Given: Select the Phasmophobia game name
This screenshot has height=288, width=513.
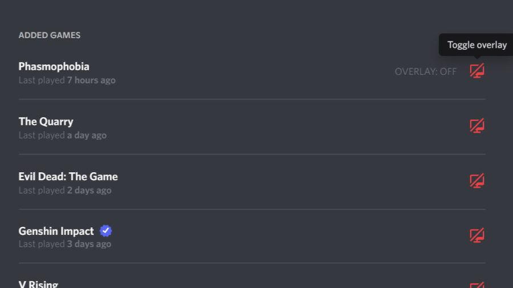Looking at the screenshot, I should tap(54, 67).
